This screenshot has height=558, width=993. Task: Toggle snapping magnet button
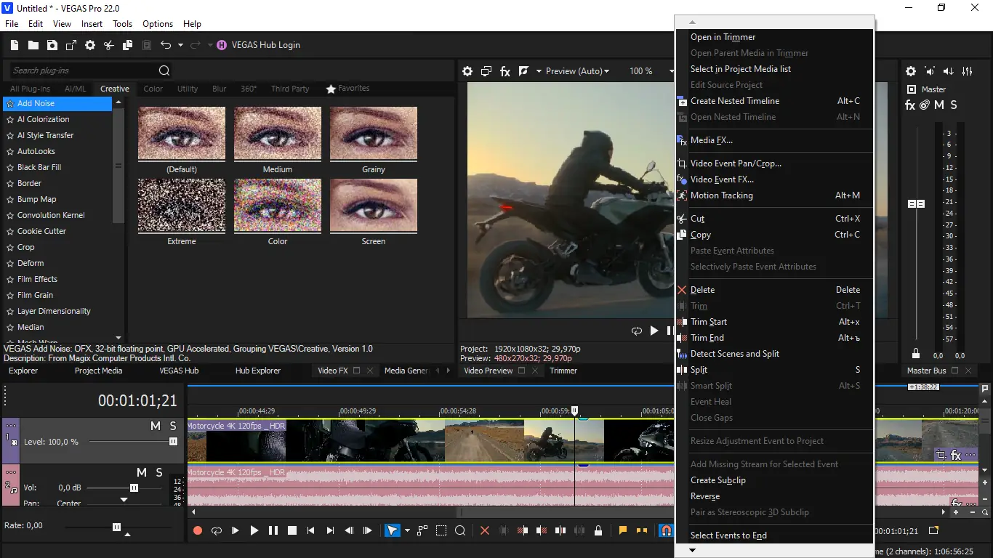(665, 531)
